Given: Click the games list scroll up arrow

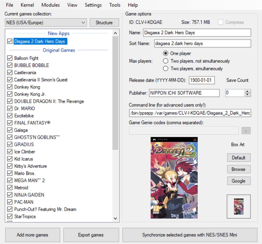Looking at the screenshot, I should [x=115, y=33].
